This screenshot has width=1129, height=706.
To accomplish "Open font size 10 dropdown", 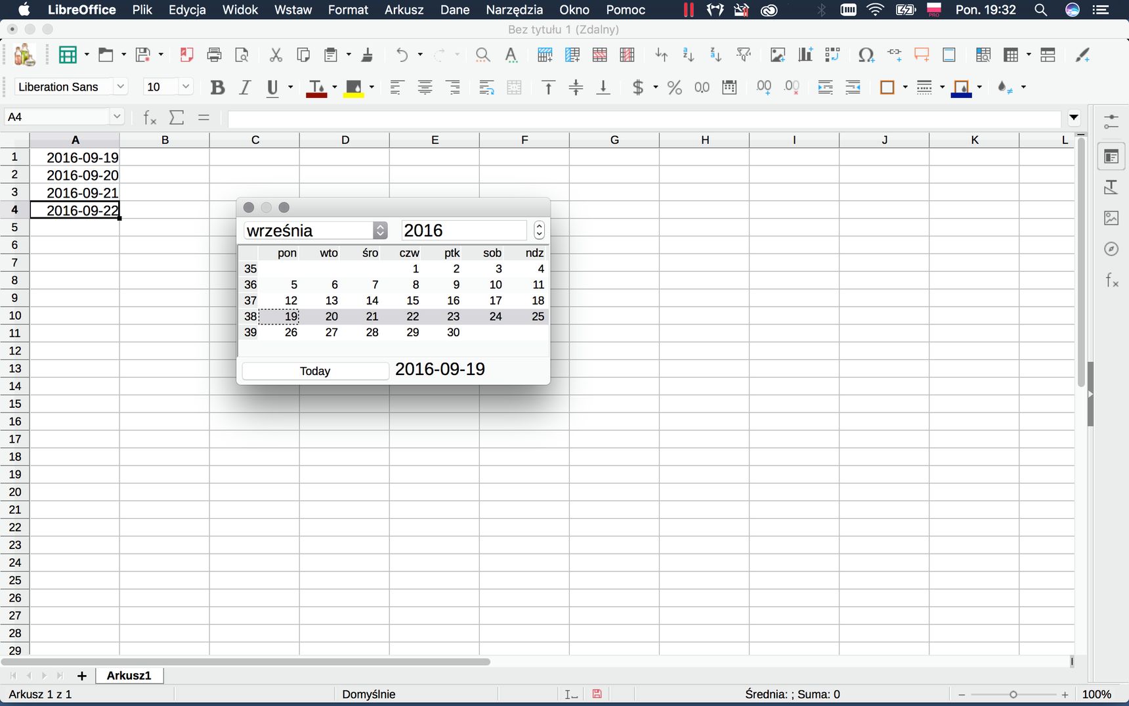I will [186, 87].
